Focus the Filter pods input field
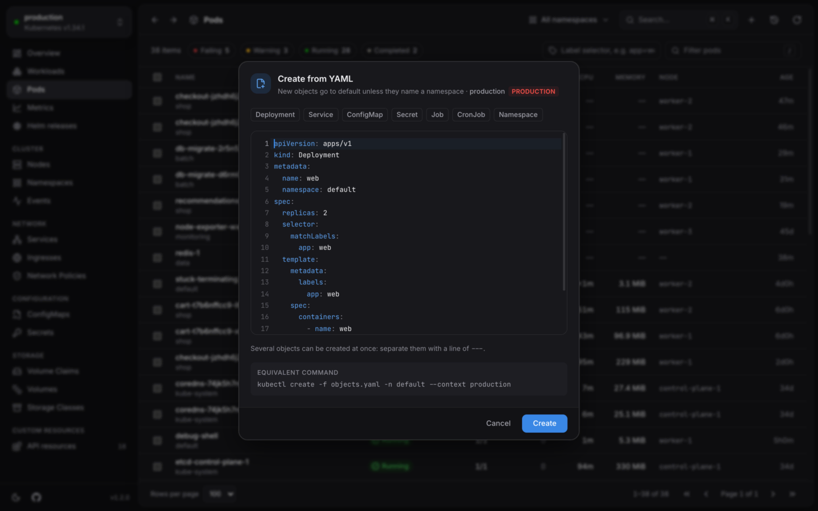The image size is (818, 511). click(733, 51)
